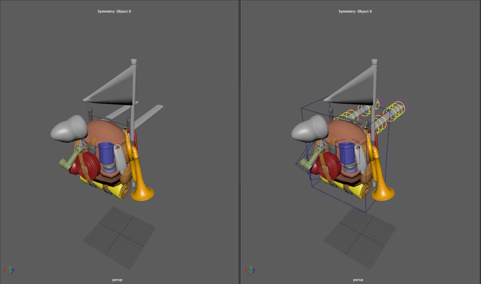The height and width of the screenshot is (284, 481).
Task: Select the gray bulb shape in right viewport
Action: pyautogui.click(x=309, y=129)
